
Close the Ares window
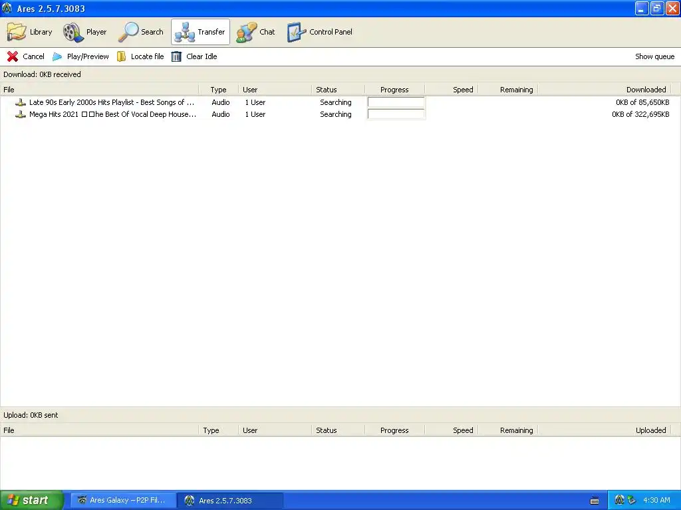click(x=672, y=8)
